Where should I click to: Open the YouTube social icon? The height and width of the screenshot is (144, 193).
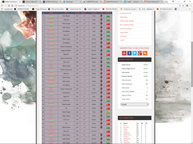[x=124, y=53]
